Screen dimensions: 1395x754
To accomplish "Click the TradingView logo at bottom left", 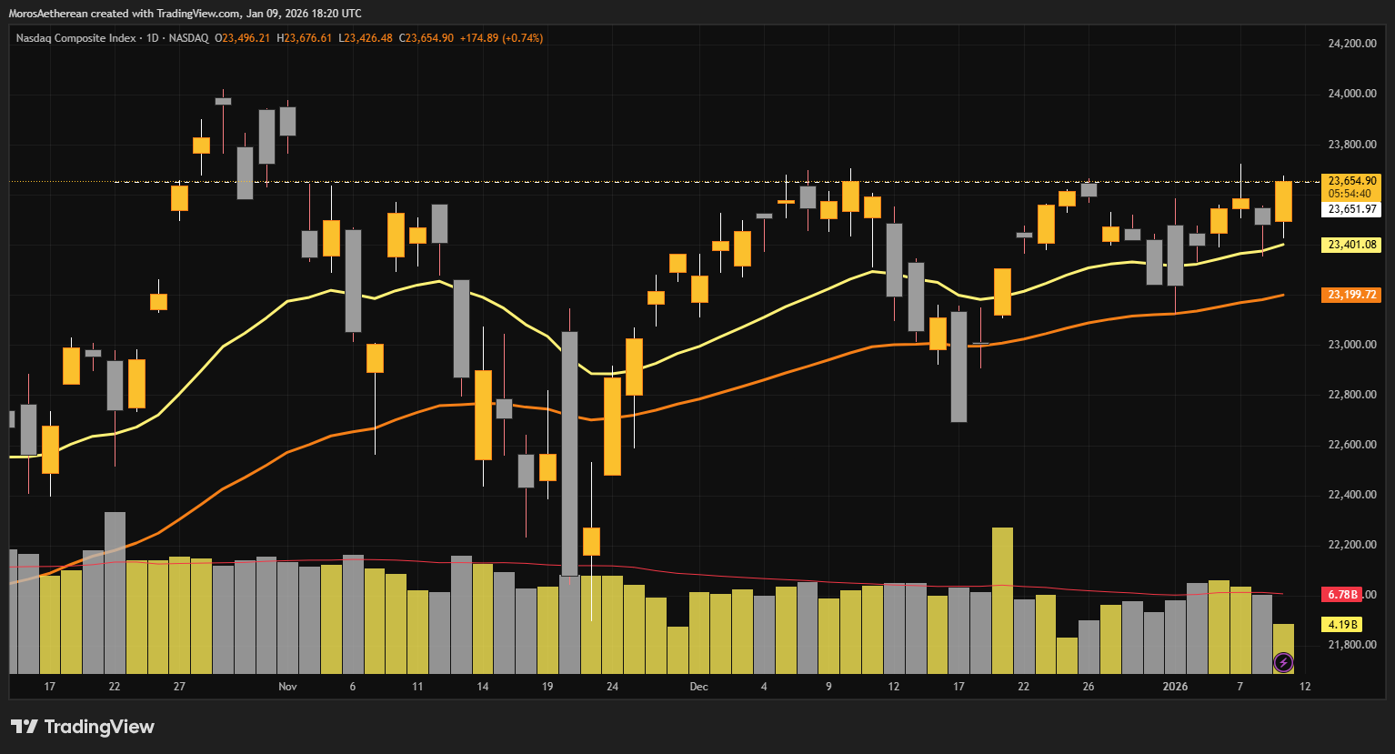I will pyautogui.click(x=83, y=727).
